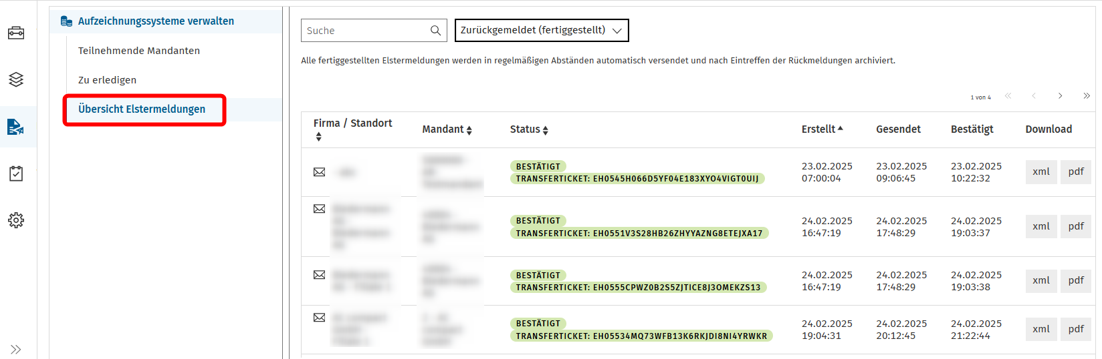
Task: Open the Zurückgemeldet (fertiggestellt) dropdown
Action: click(x=542, y=30)
